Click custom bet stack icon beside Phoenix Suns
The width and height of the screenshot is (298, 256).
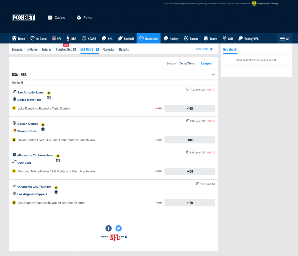[x=43, y=129]
